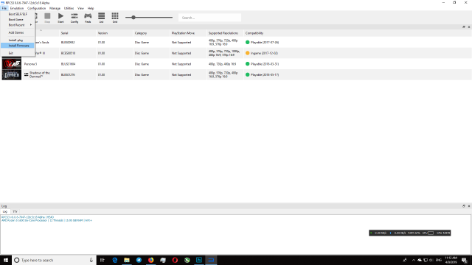Select Persona 5 game thumbnail
472x265 pixels.
pyautogui.click(x=12, y=64)
